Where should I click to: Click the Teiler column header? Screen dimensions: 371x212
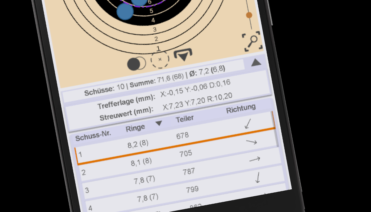point(185,119)
